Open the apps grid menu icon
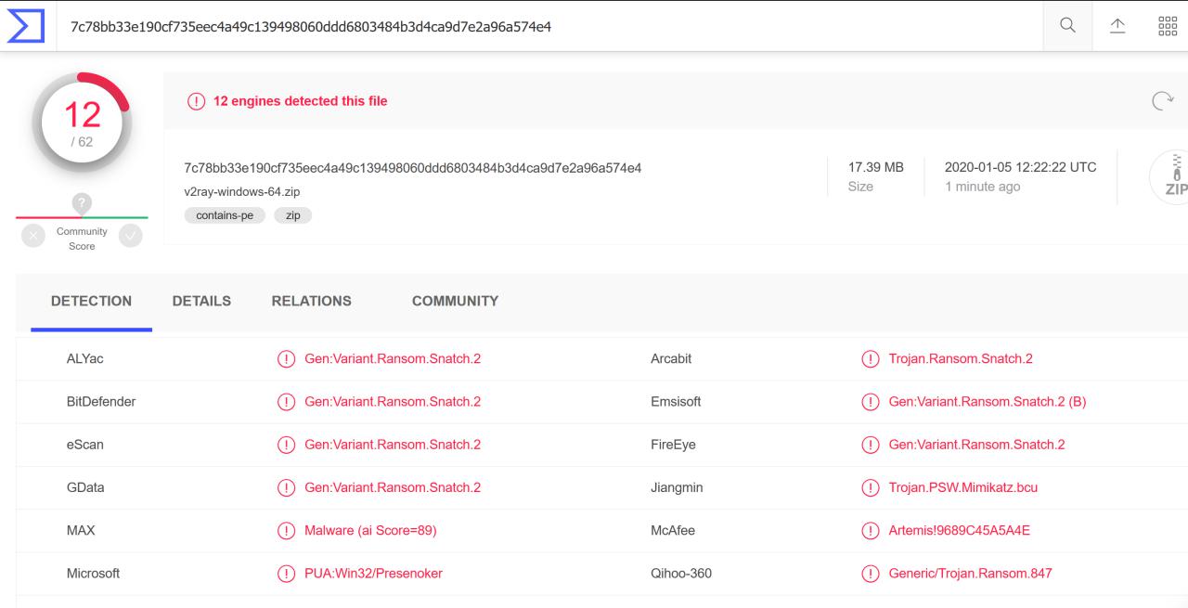The height and width of the screenshot is (608, 1188). [1168, 26]
